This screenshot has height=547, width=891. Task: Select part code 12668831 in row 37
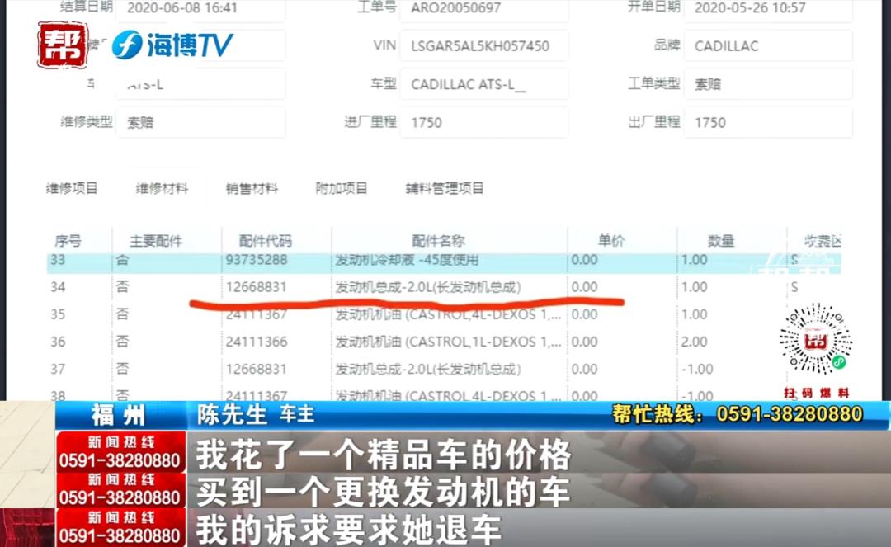click(x=257, y=369)
